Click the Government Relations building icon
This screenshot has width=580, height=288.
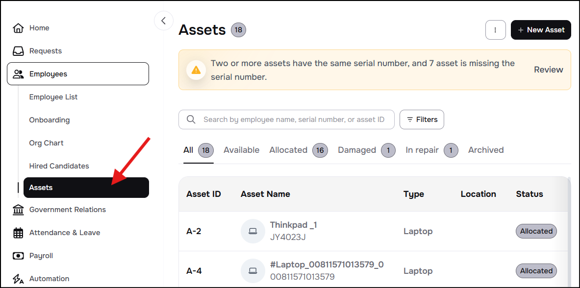coord(18,210)
